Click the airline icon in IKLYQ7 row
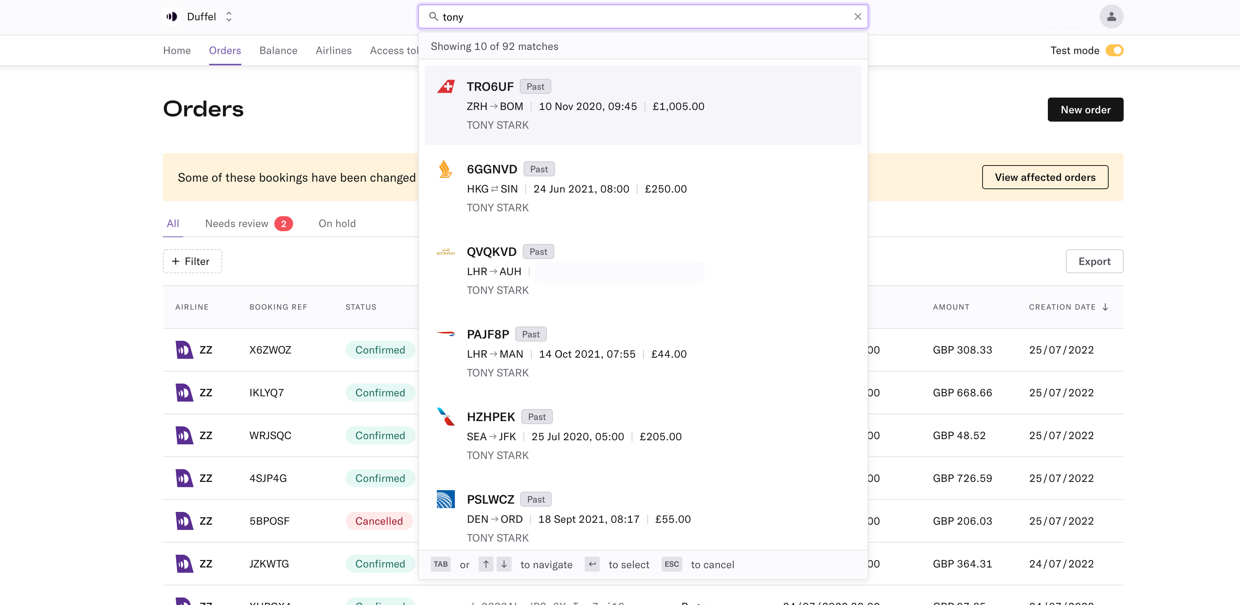This screenshot has height=605, width=1240. tap(184, 393)
